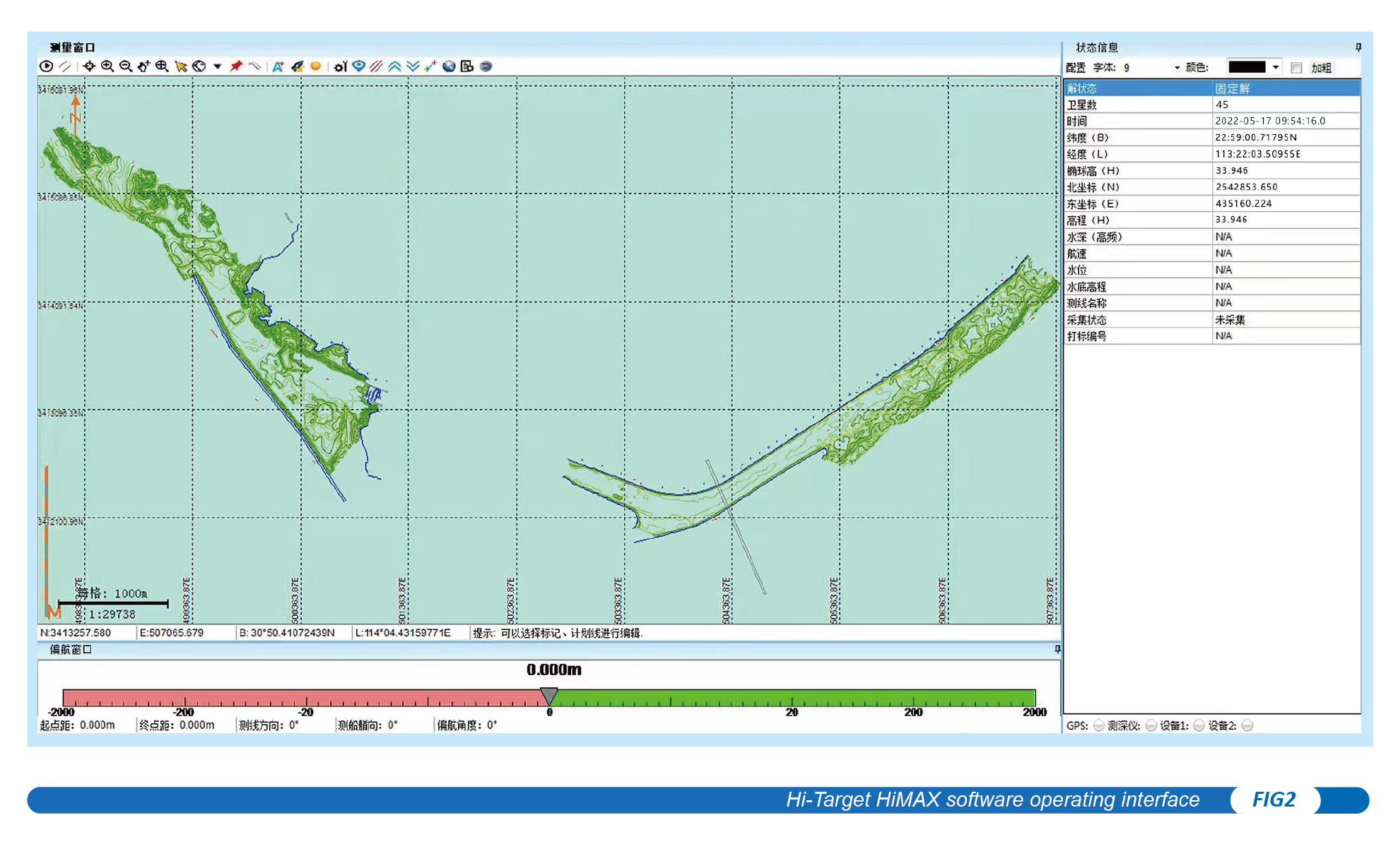Activate the zoom in tool
The width and height of the screenshot is (1398, 844).
(107, 66)
